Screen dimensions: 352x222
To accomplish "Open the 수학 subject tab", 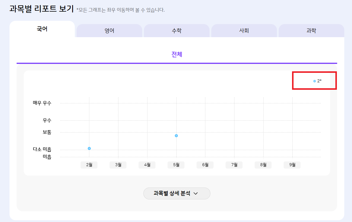I will click(x=177, y=31).
